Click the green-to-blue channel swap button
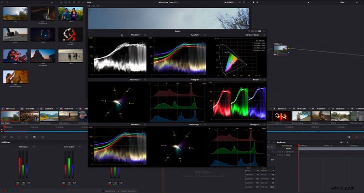 [x=12, y=191]
